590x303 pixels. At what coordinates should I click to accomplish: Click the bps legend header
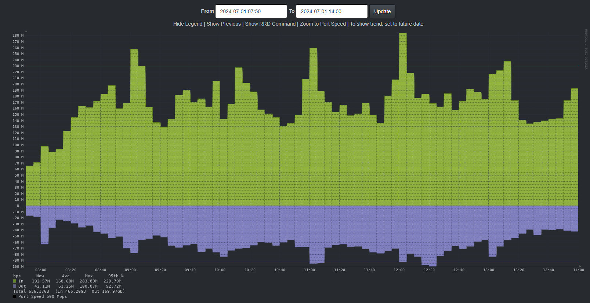[x=17, y=276]
